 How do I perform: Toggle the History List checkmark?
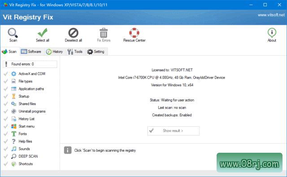6,119
